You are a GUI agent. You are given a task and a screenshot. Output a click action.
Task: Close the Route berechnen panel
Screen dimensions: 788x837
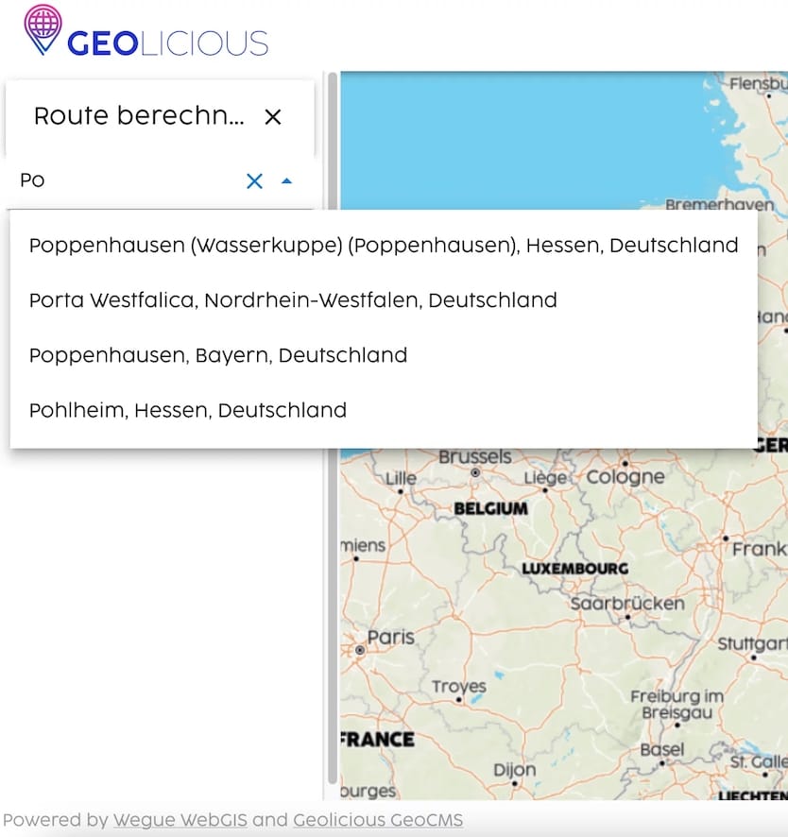(273, 117)
